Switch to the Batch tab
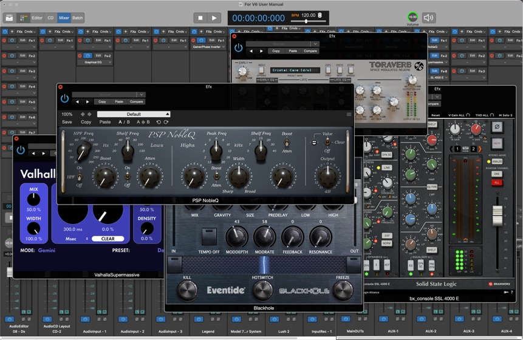Viewport: 523px width, 340px height. pos(78,18)
